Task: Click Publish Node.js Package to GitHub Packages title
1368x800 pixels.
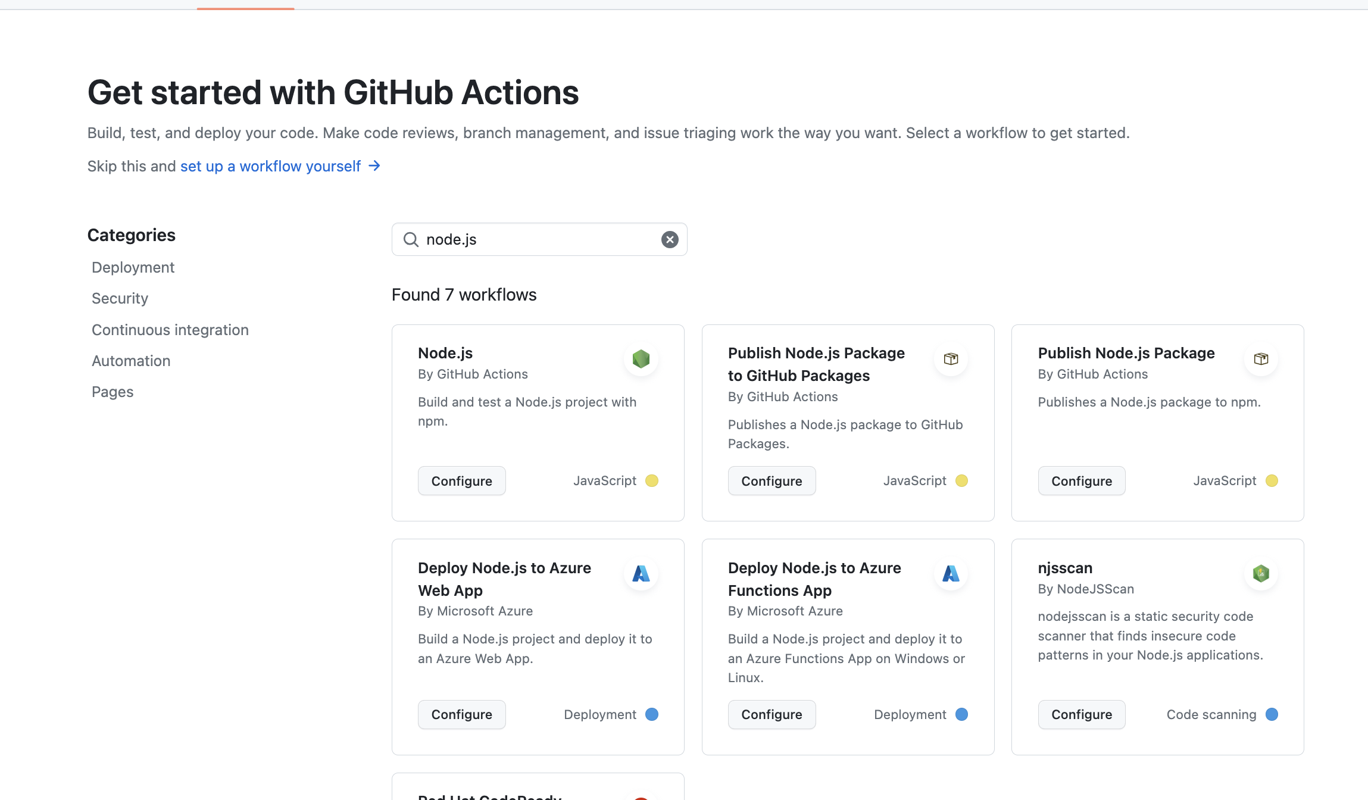Action: (816, 364)
